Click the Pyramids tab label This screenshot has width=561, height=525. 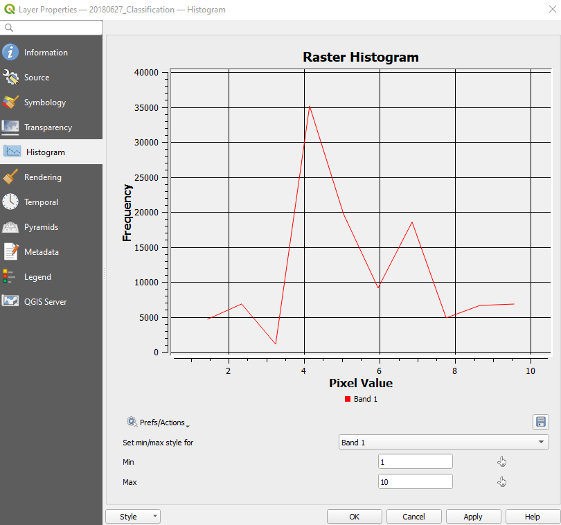pyautogui.click(x=41, y=227)
